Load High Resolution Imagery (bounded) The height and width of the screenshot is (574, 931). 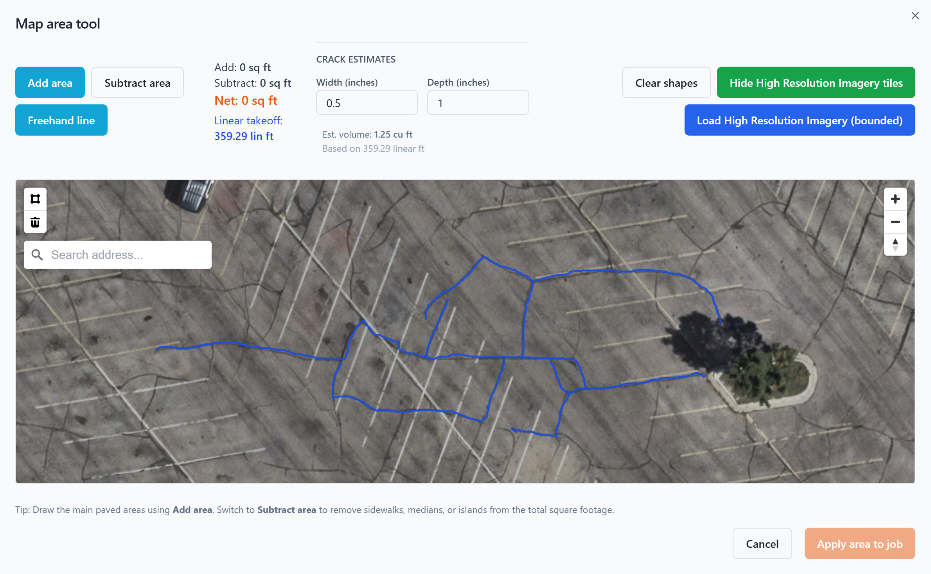[799, 120]
